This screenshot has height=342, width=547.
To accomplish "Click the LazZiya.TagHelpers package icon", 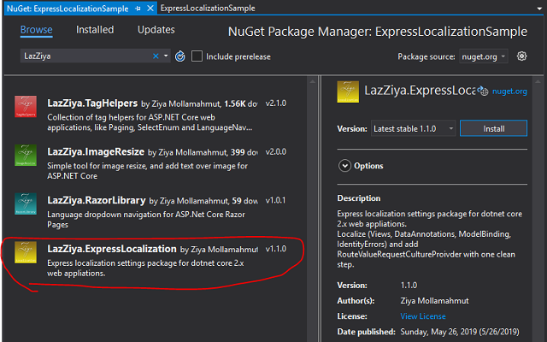I will point(25,107).
